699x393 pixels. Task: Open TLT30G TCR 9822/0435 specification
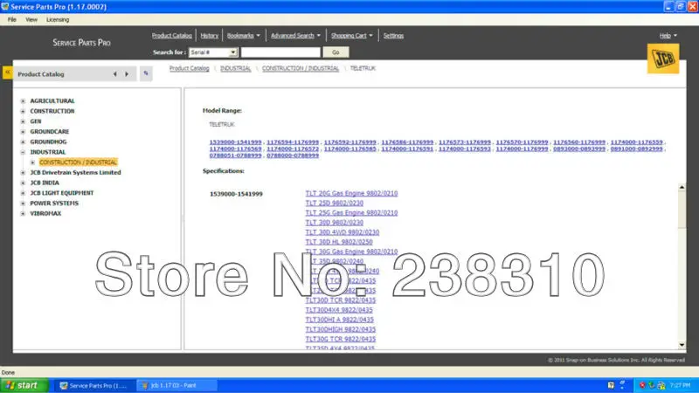(340, 340)
